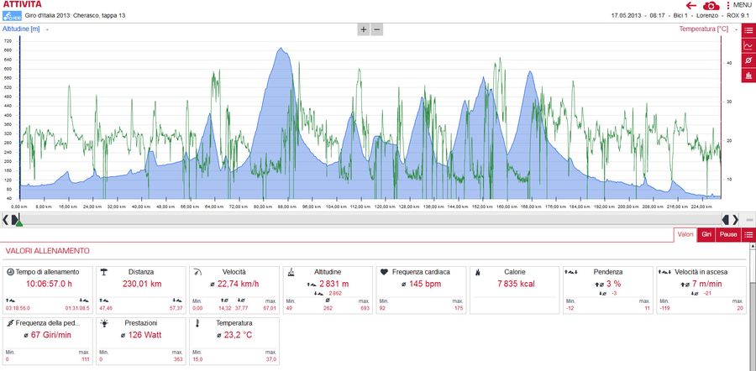Click the thermometer icon in Temperatura card

pyautogui.click(x=197, y=323)
